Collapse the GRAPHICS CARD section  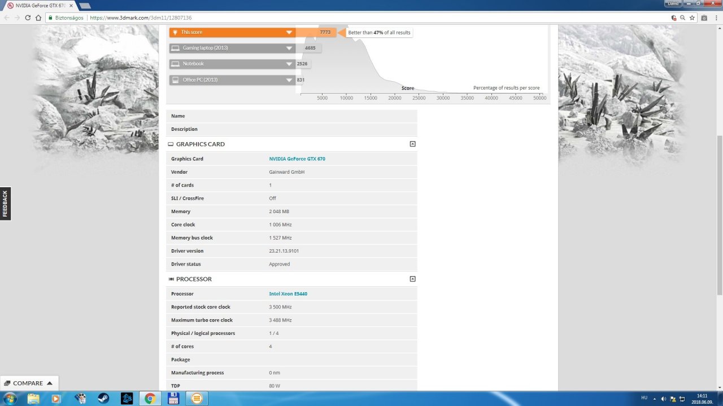412,144
